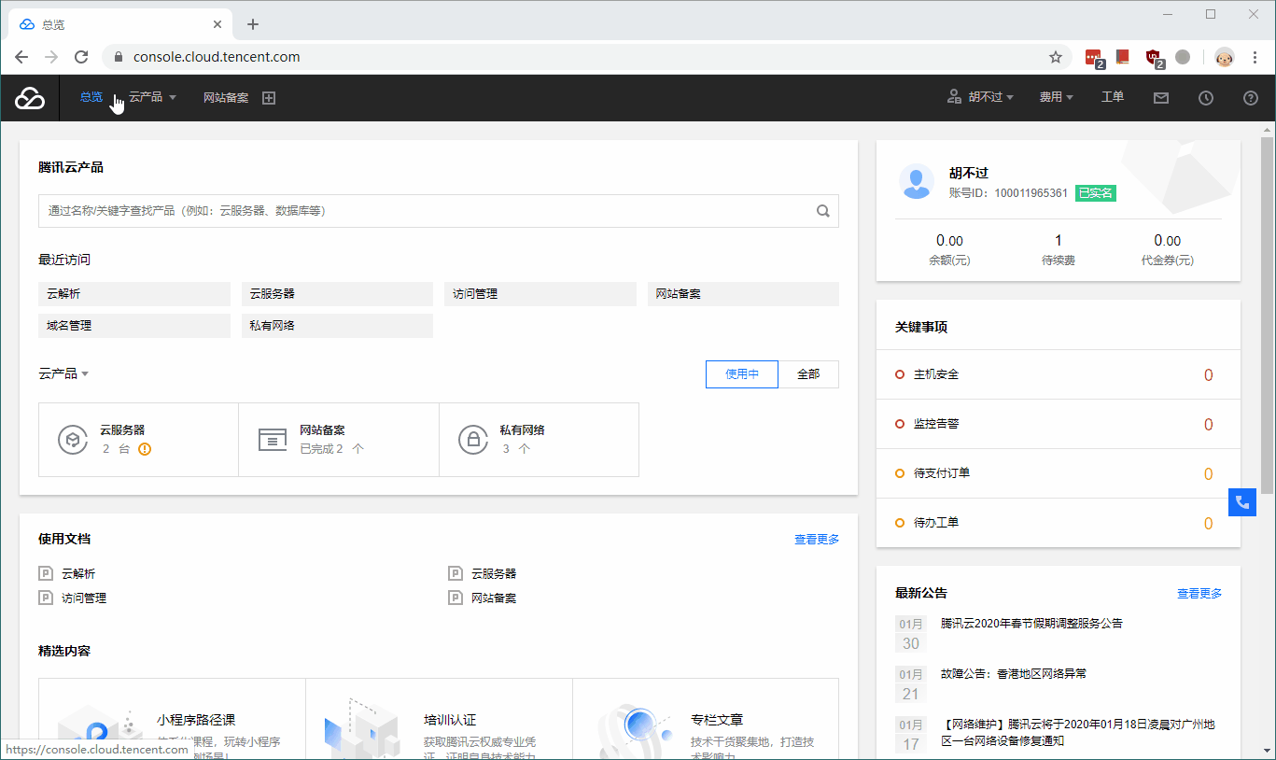The width and height of the screenshot is (1276, 760).
Task: Bookmark this page with the star icon
Action: (x=1056, y=57)
